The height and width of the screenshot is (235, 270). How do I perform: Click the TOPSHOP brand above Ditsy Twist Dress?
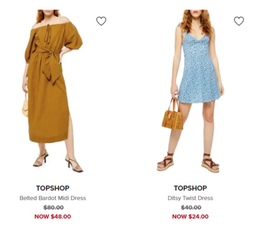(191, 188)
